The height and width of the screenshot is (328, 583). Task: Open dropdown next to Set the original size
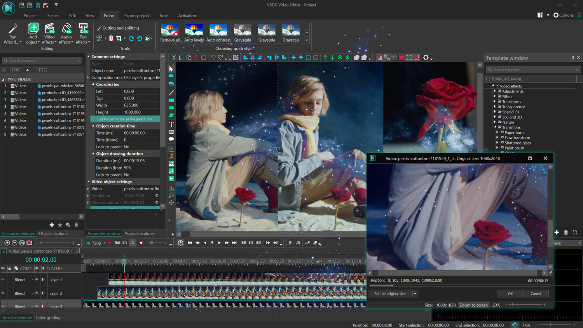click(x=415, y=294)
